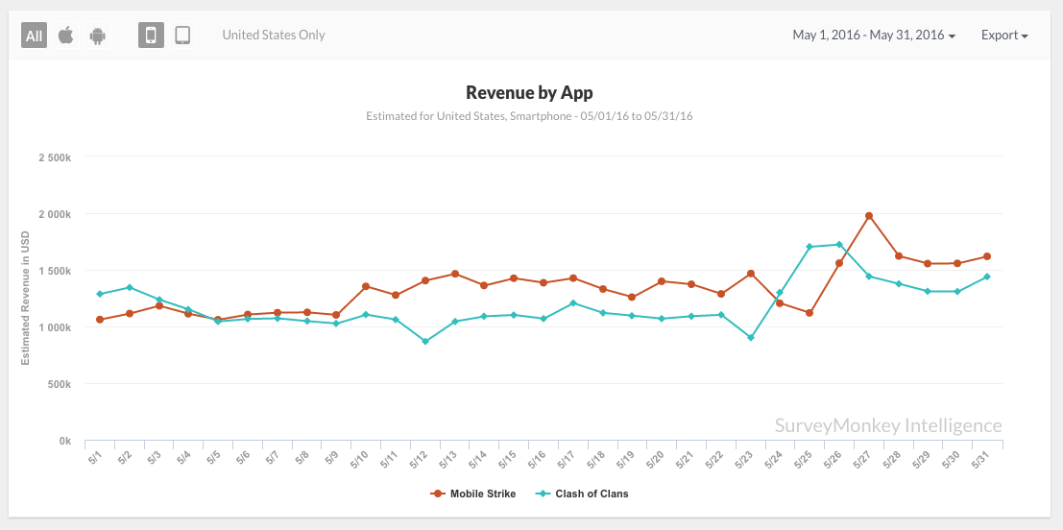1063x530 pixels.
Task: Click the chart subtitle Estimated for United States
Action: pyautogui.click(x=529, y=116)
